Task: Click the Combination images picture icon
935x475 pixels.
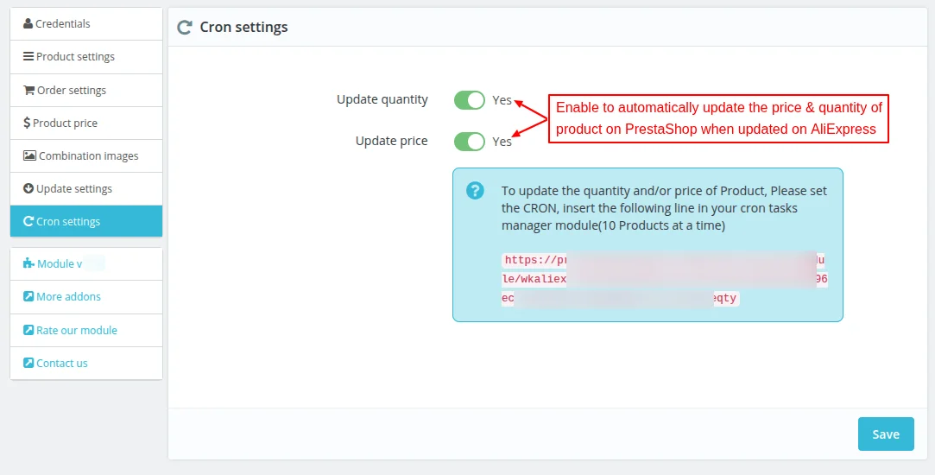Action: pos(29,156)
